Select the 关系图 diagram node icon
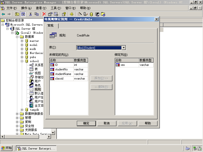203x152 pixels. pos(31,65)
